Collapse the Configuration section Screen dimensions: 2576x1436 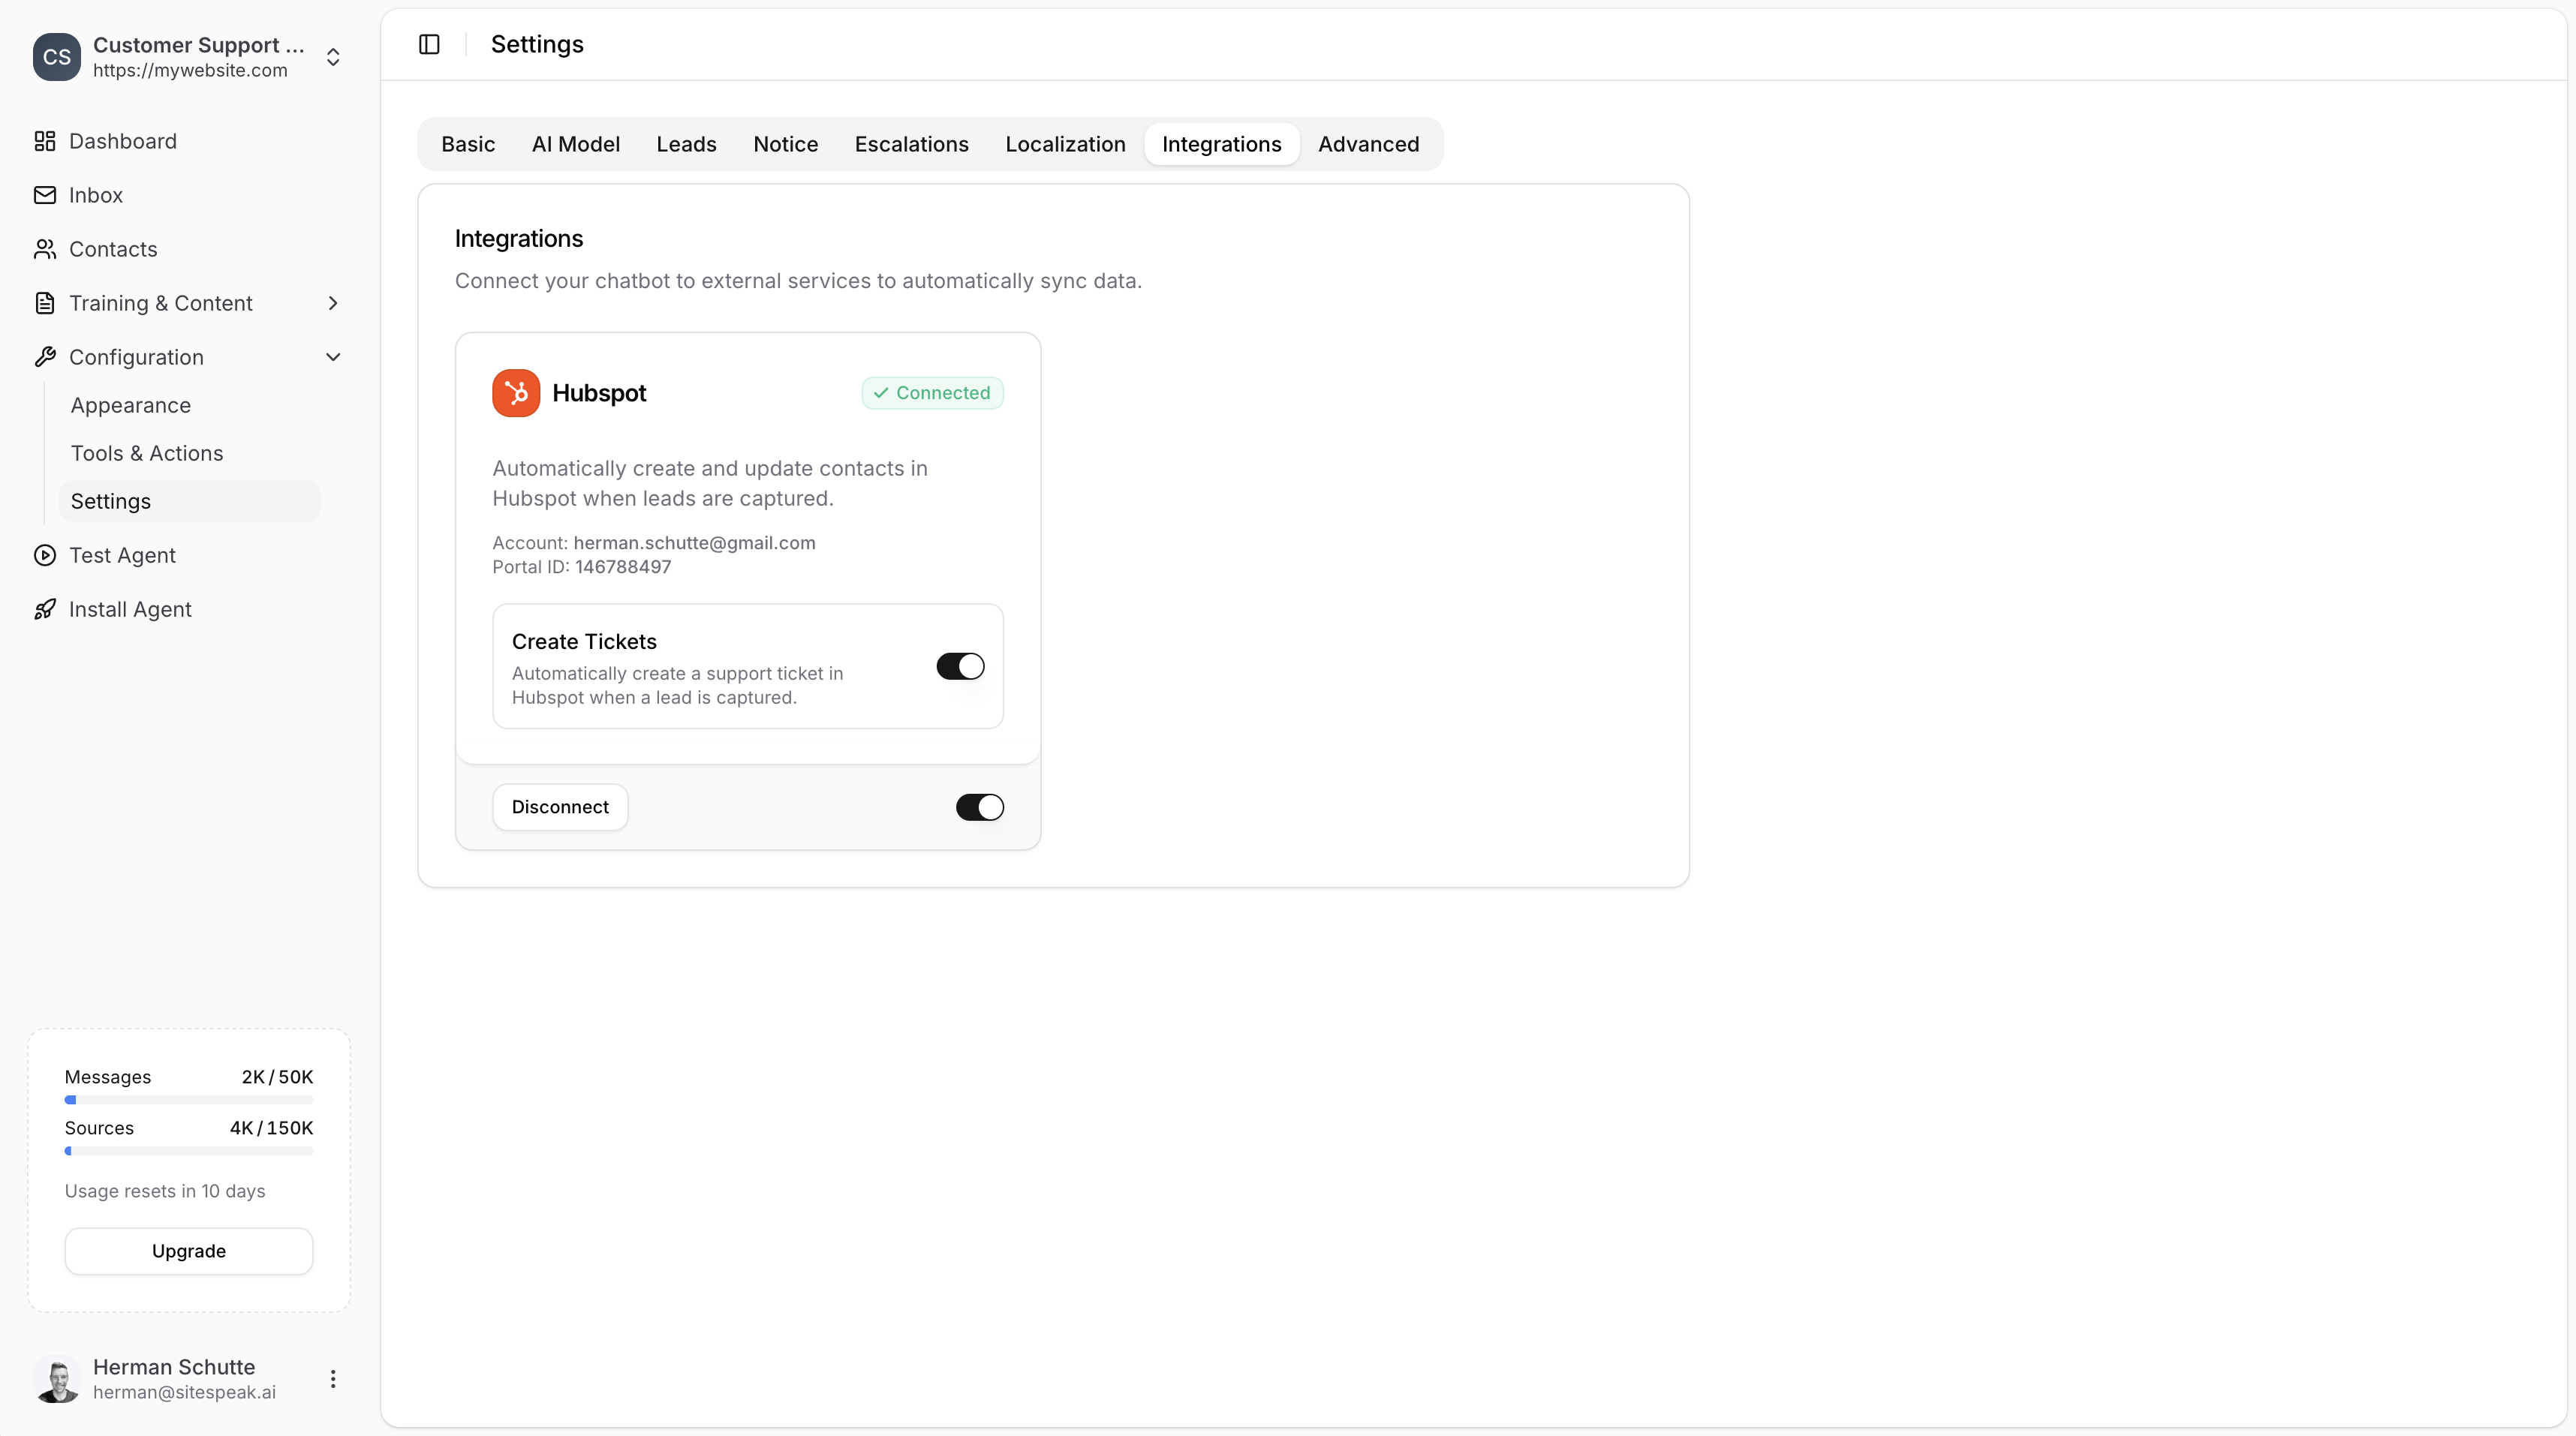[x=333, y=357]
